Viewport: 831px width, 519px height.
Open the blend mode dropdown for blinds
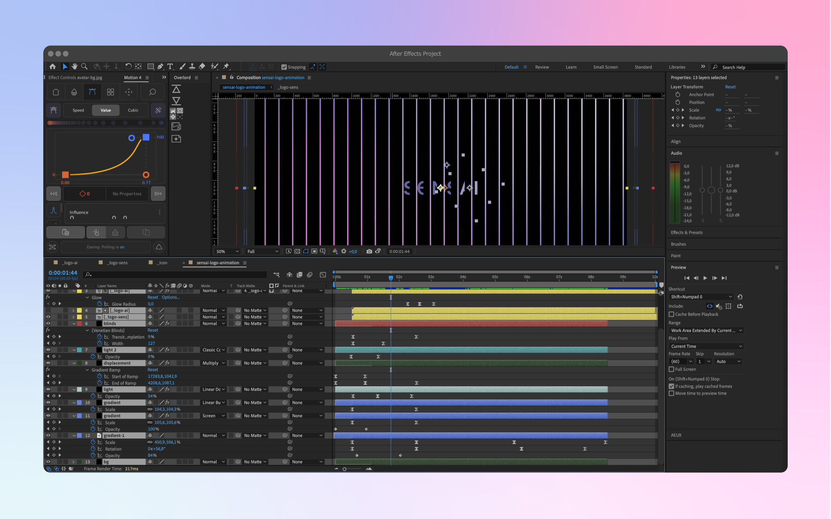click(x=213, y=323)
